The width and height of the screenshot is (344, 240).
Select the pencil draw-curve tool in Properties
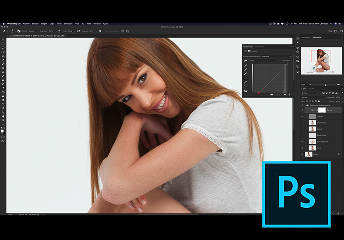(246, 82)
